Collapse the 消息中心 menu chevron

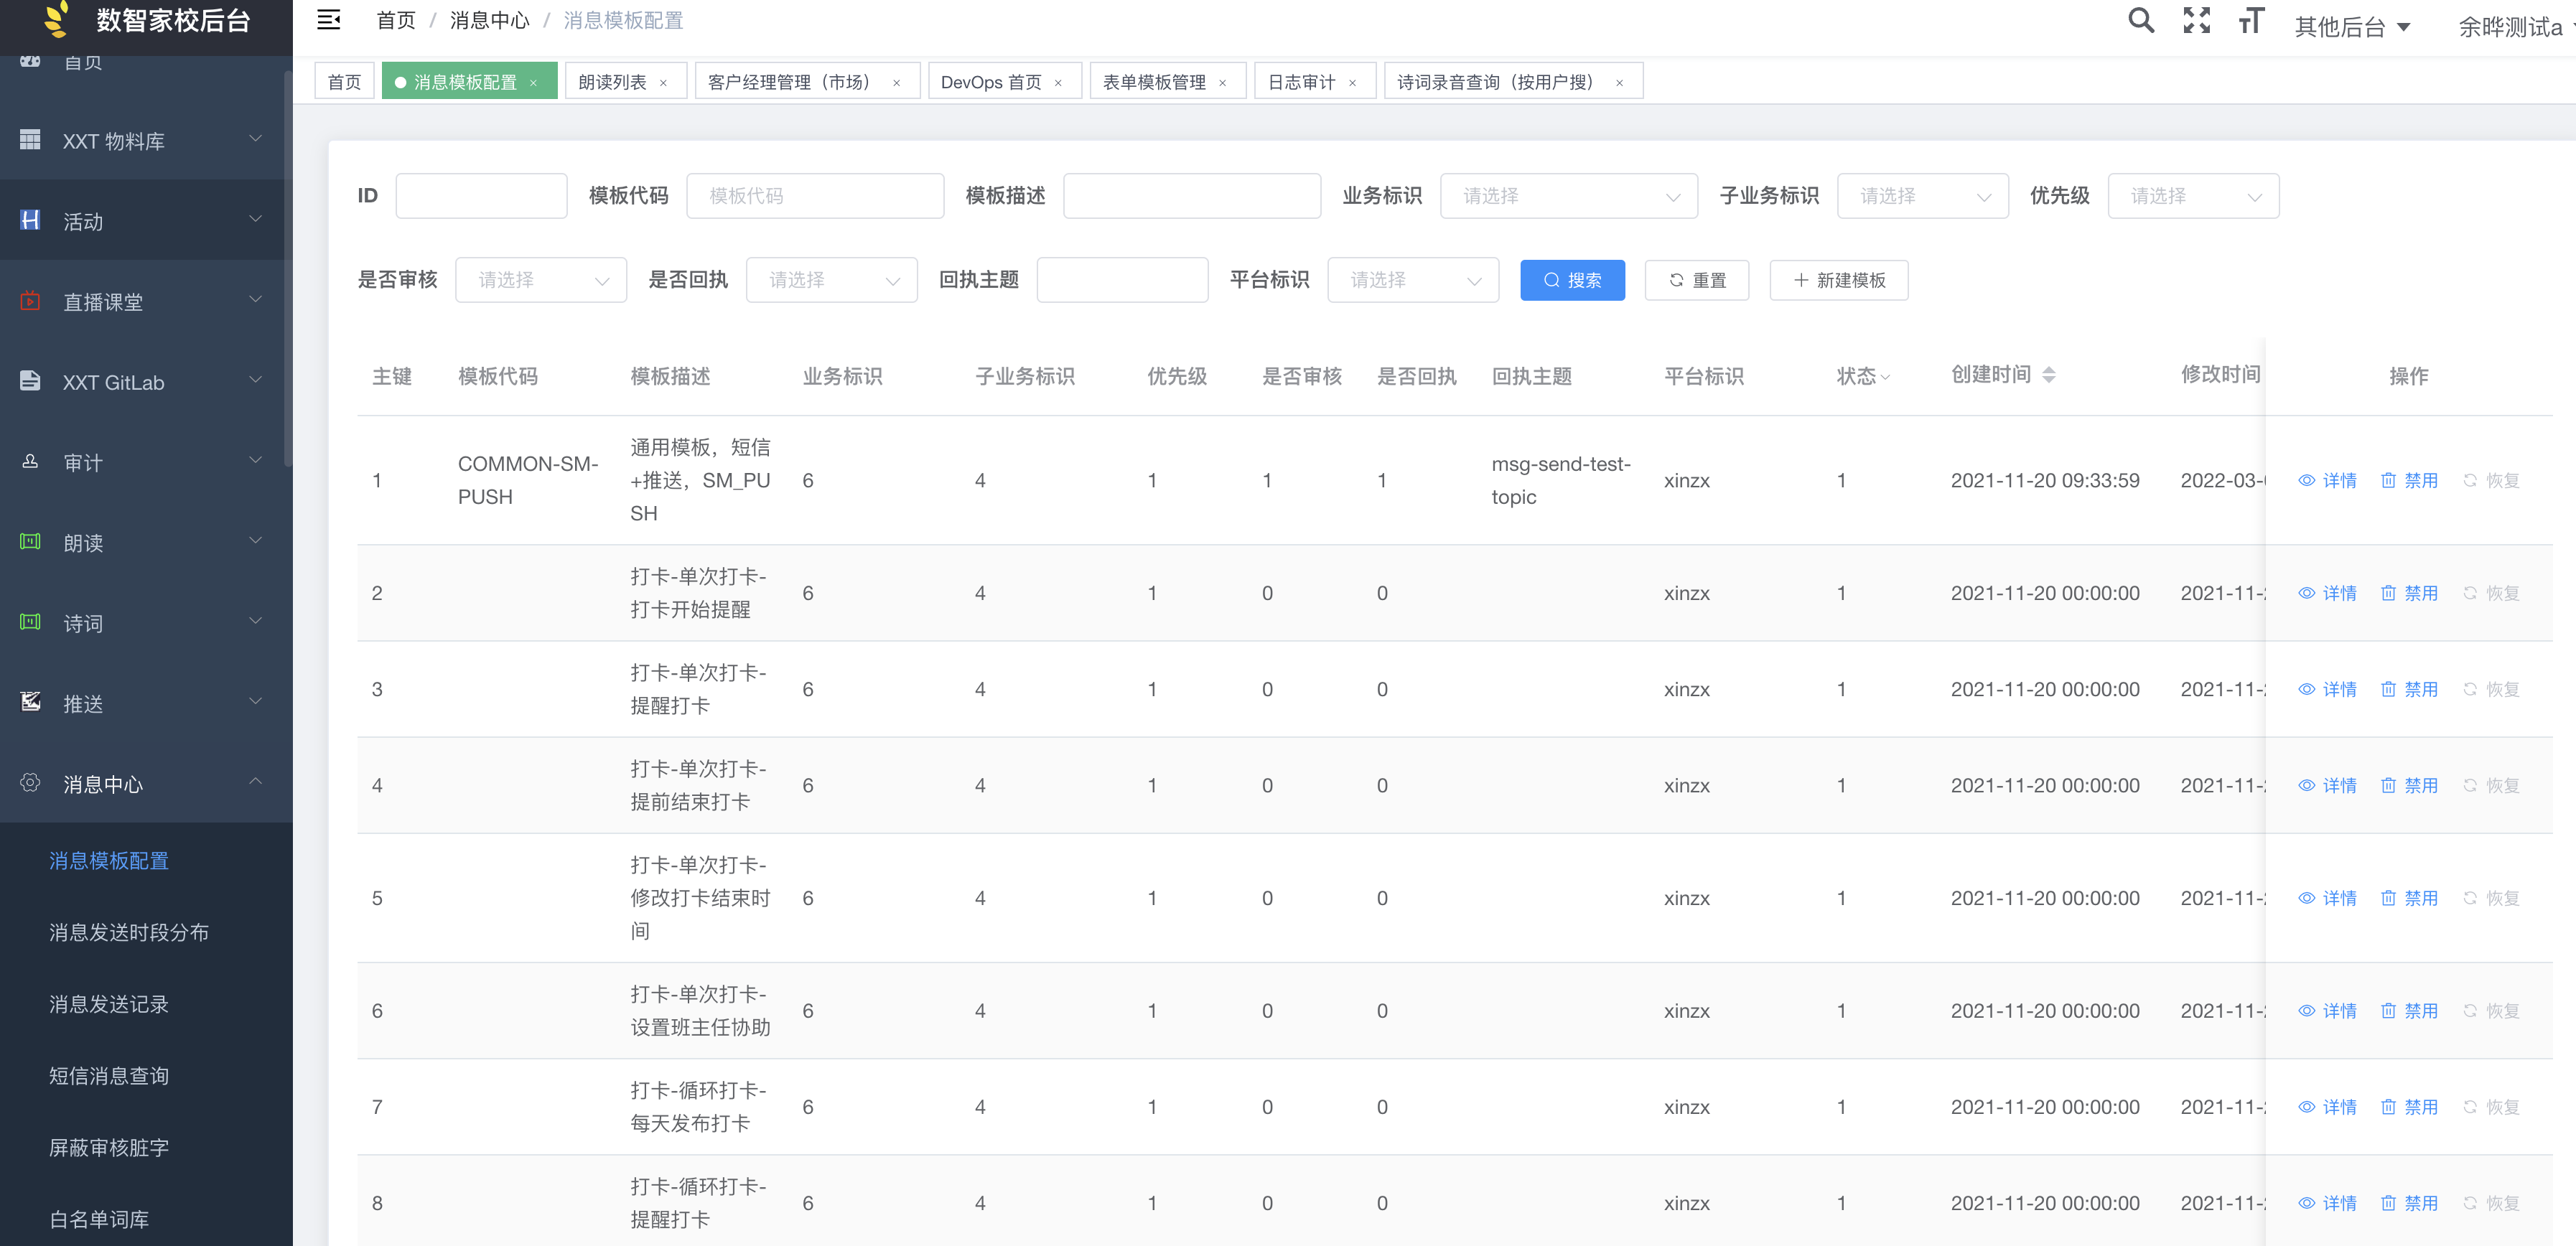(x=255, y=782)
